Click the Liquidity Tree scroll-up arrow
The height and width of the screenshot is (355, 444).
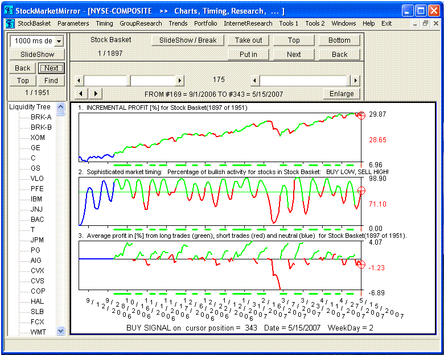pyautogui.click(x=60, y=107)
